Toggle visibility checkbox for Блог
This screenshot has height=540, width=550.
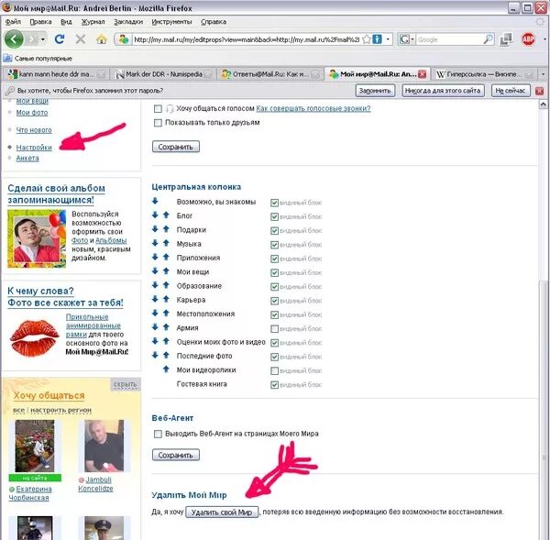275,216
